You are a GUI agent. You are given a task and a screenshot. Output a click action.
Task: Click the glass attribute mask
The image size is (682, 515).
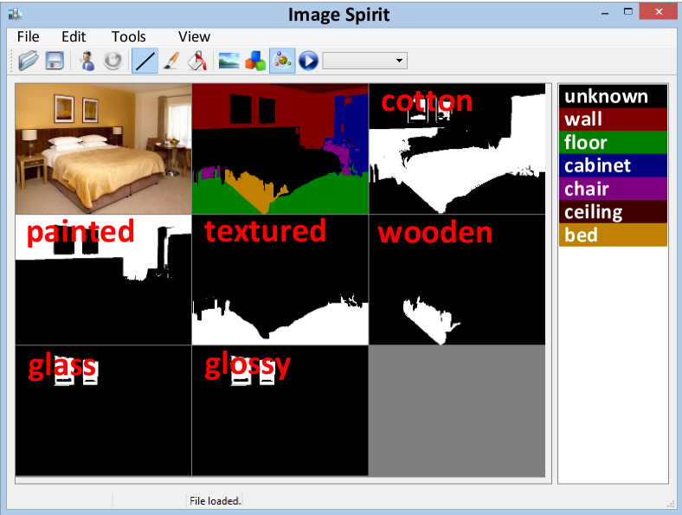click(104, 410)
